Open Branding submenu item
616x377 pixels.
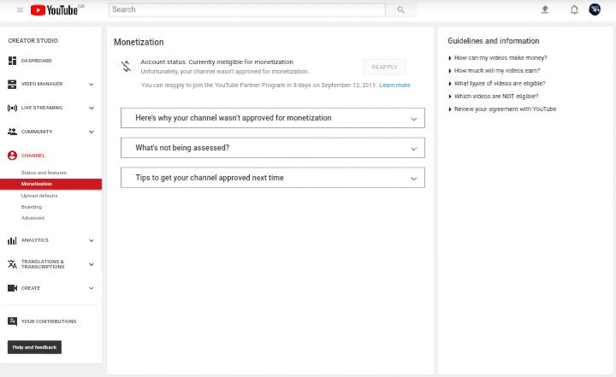(32, 207)
